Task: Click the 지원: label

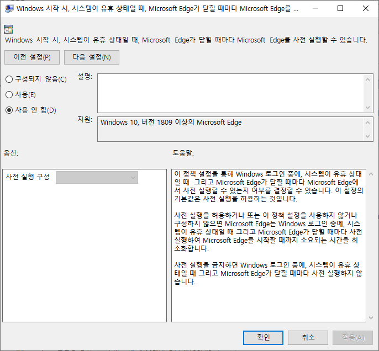Action: pos(85,119)
